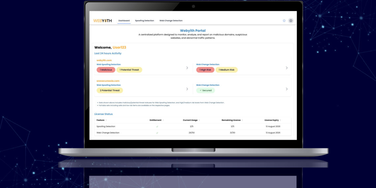Viewport: 376px width, 188px height.
Task: Click the 1 High Risk badge
Action: click(205, 70)
